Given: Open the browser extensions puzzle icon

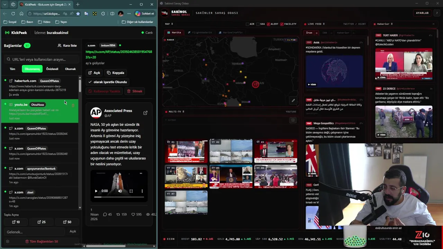Looking at the screenshot, I should click(103, 13).
